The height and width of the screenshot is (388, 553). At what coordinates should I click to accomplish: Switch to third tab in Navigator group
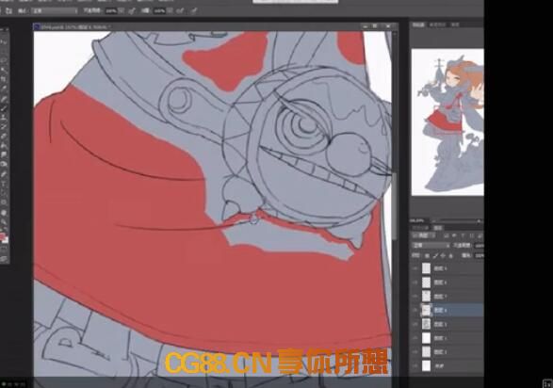(455, 24)
